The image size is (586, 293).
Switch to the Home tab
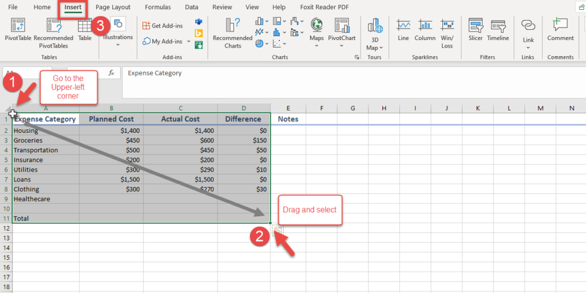tap(42, 7)
